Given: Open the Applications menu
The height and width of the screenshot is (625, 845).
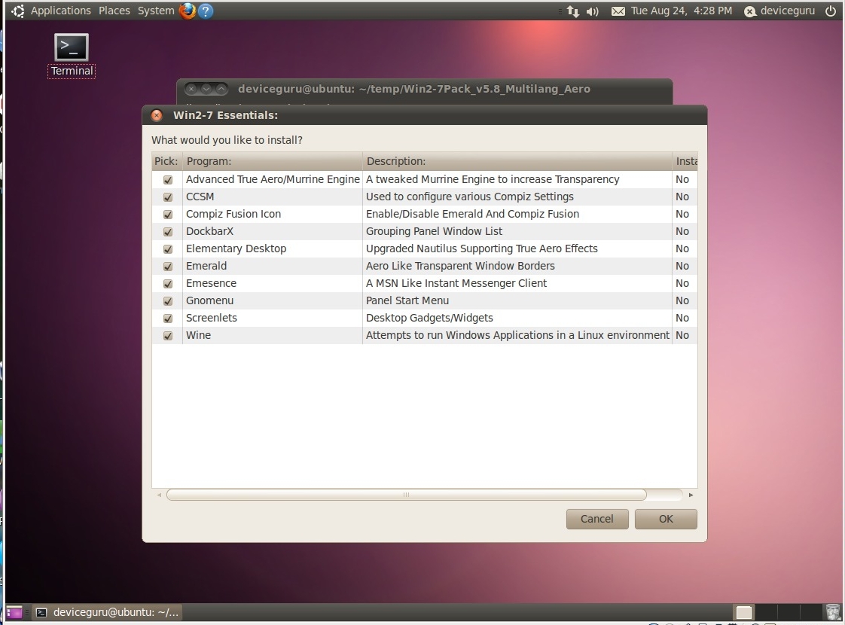Looking at the screenshot, I should click(60, 11).
